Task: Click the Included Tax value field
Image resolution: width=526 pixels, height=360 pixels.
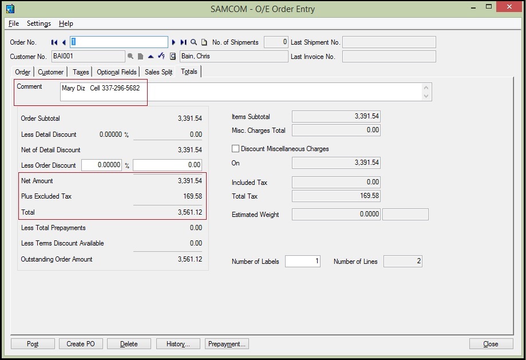Action: tap(336, 182)
